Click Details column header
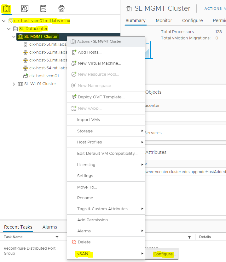The image size is (226, 262). (205, 237)
